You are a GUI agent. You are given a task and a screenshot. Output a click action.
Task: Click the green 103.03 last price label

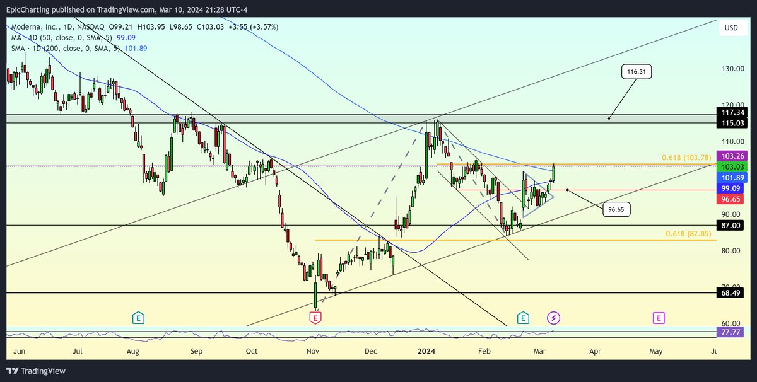(x=731, y=166)
